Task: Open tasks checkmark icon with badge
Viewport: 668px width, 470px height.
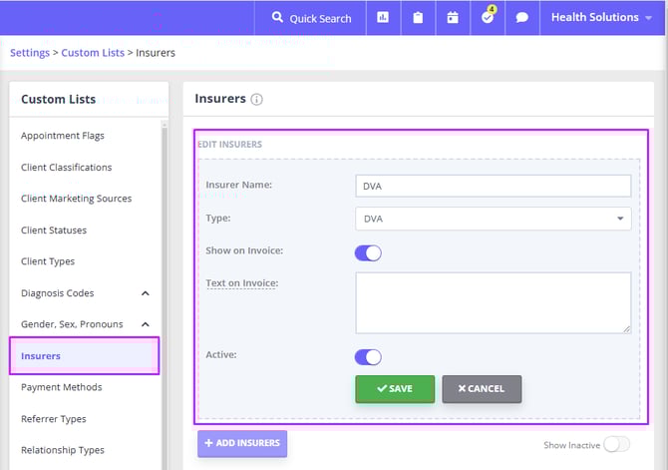Action: 488,18
